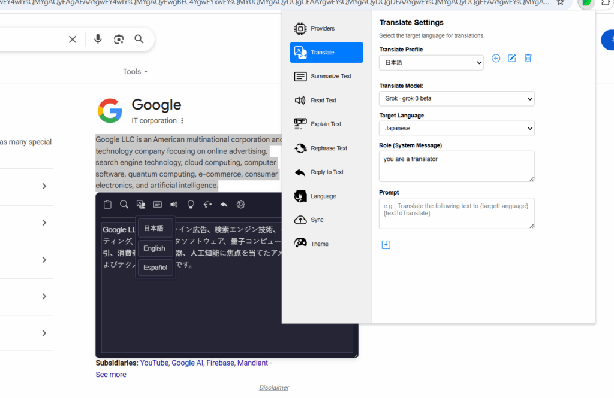Open Rephrase Text settings
614x398 pixels.
pyautogui.click(x=326, y=148)
